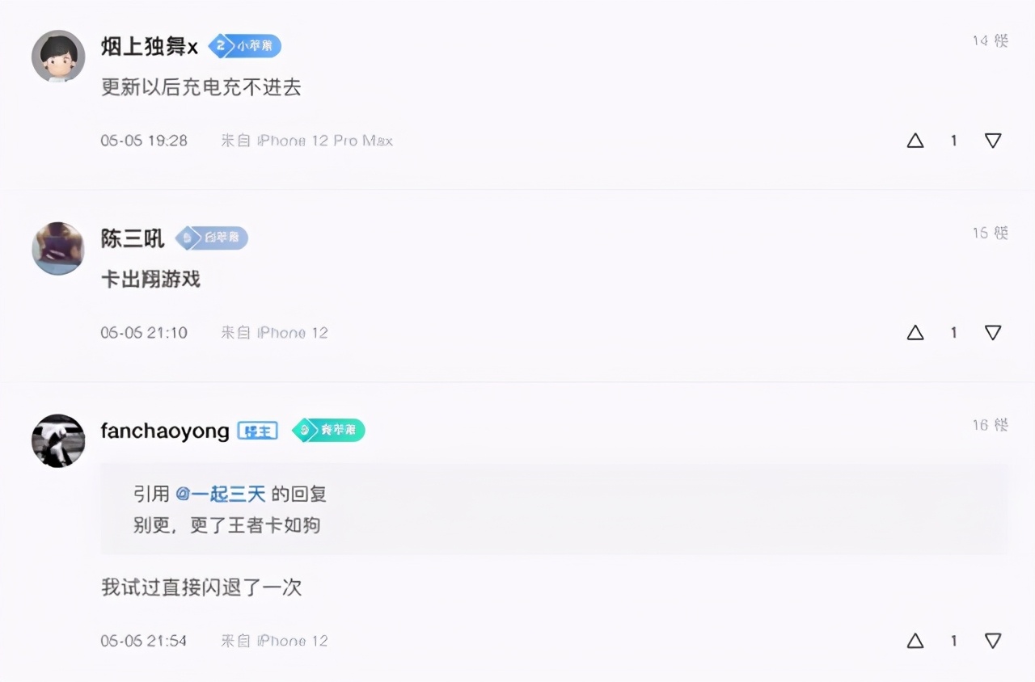Image resolution: width=1035 pixels, height=682 pixels.
Task: Open 烟上独舞x's avatar profile
Action: pyautogui.click(x=58, y=57)
